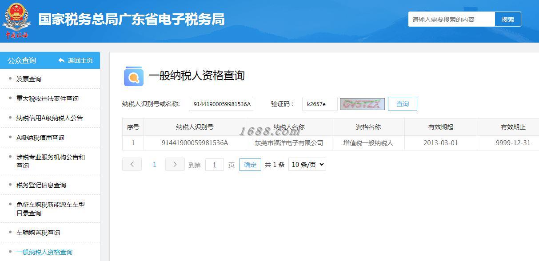The width and height of the screenshot is (539, 261).
Task: Click the 序号 column header
Action: pyautogui.click(x=133, y=127)
